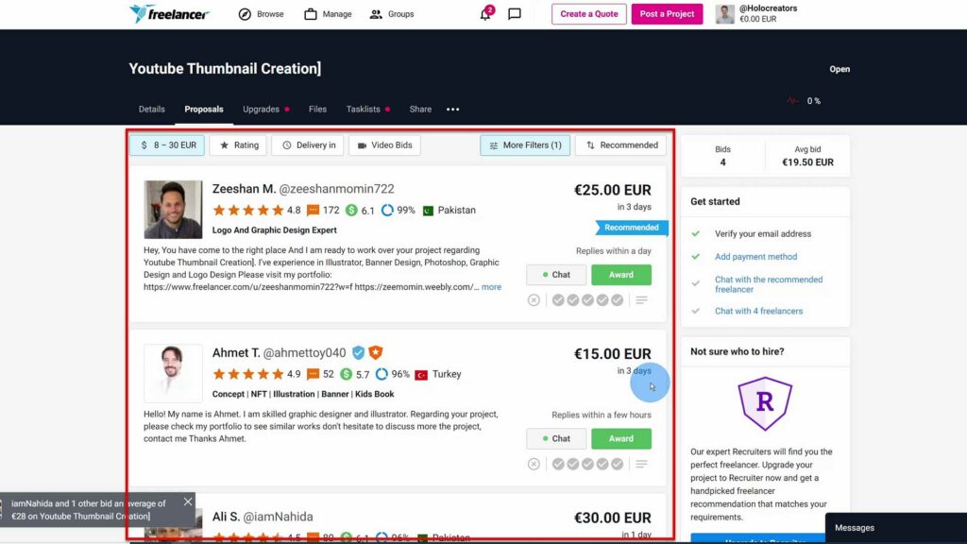The height and width of the screenshot is (544, 967).
Task: Award the project to Ahmet T.
Action: (621, 438)
